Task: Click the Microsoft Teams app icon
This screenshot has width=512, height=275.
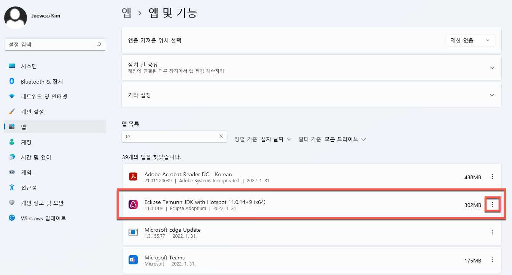Action: [133, 260]
